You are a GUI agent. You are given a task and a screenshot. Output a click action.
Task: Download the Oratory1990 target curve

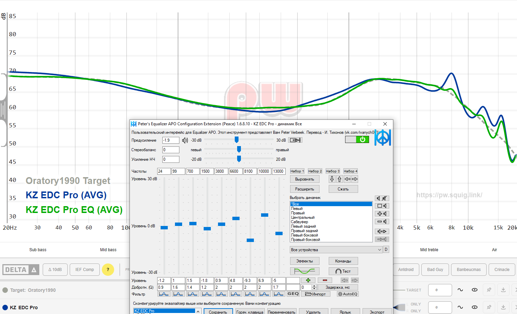503,290
